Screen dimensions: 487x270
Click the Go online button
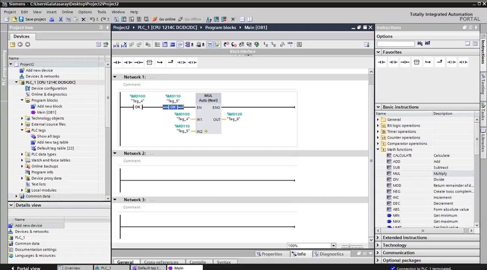[x=164, y=19]
